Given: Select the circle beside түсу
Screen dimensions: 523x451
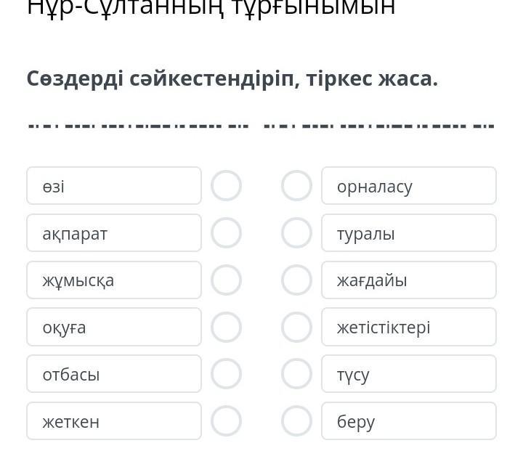Looking at the screenshot, I should tap(296, 374).
